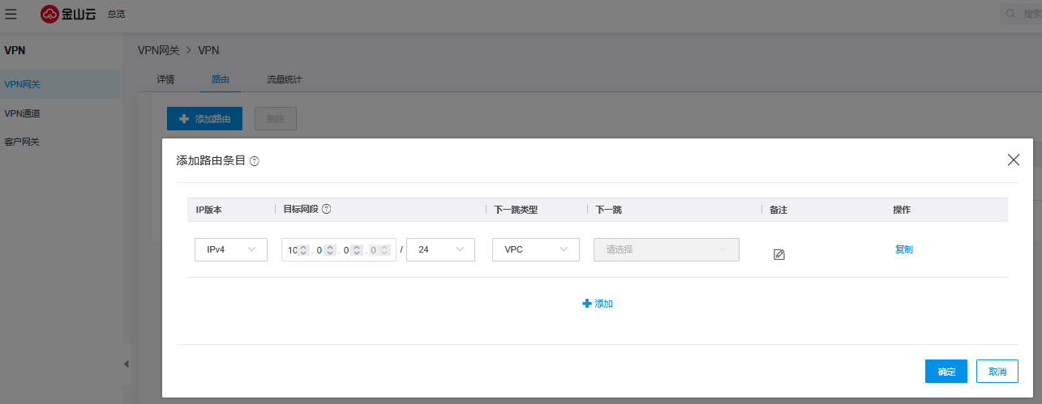Screen dimensions: 1042x404
Task: Click the search magnifier icon
Action: click(1010, 14)
